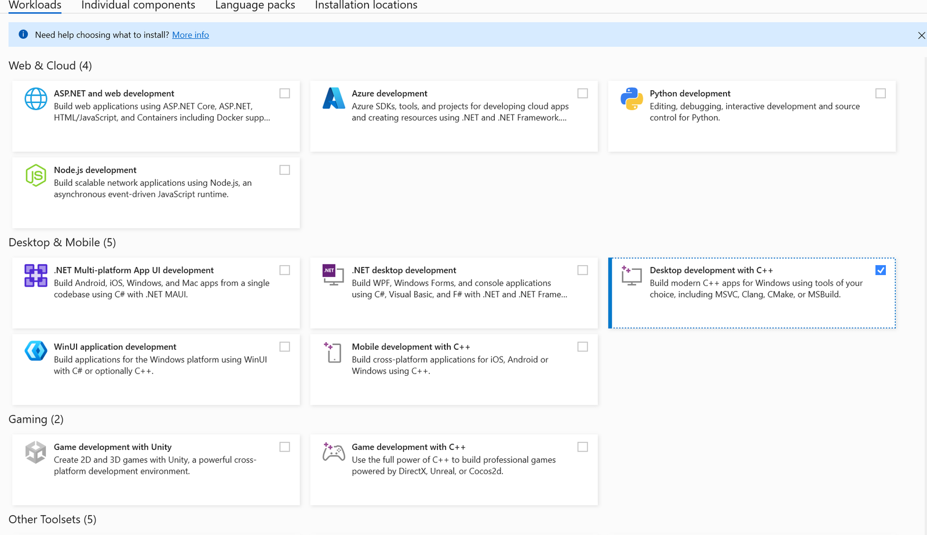Image resolution: width=927 pixels, height=535 pixels.
Task: Open the Language packs tab
Action: click(x=255, y=5)
